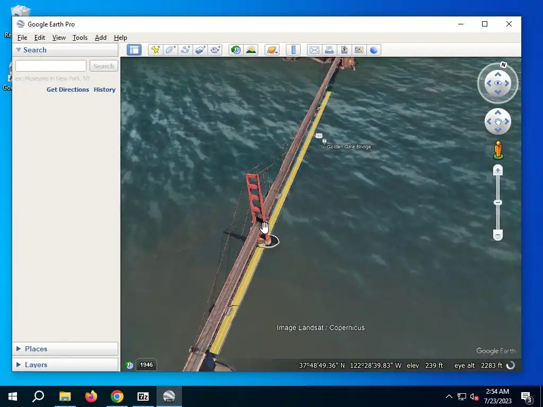Click the elev 239 ft readout
This screenshot has height=407, width=543.
click(425, 366)
